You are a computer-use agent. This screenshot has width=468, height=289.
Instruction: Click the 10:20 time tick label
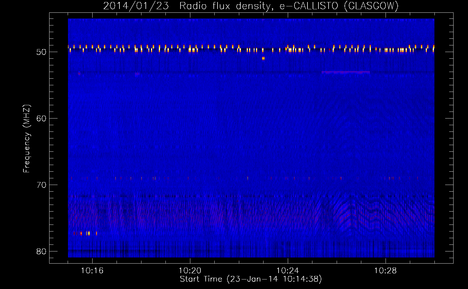(x=190, y=271)
